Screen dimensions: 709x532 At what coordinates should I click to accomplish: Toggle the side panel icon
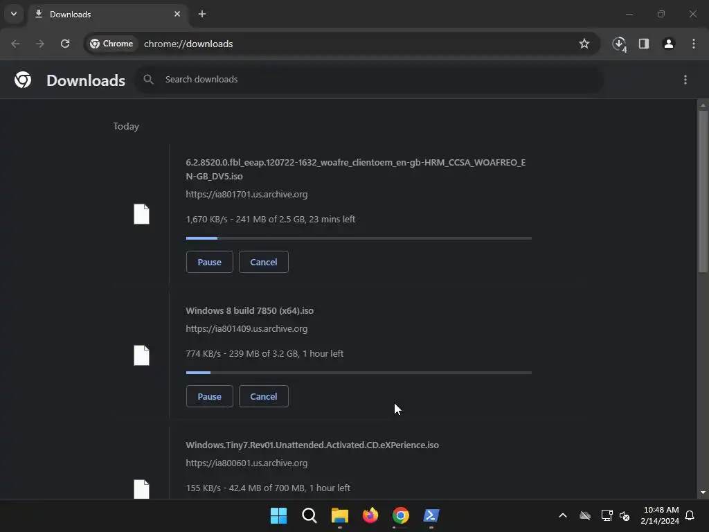coord(643,44)
